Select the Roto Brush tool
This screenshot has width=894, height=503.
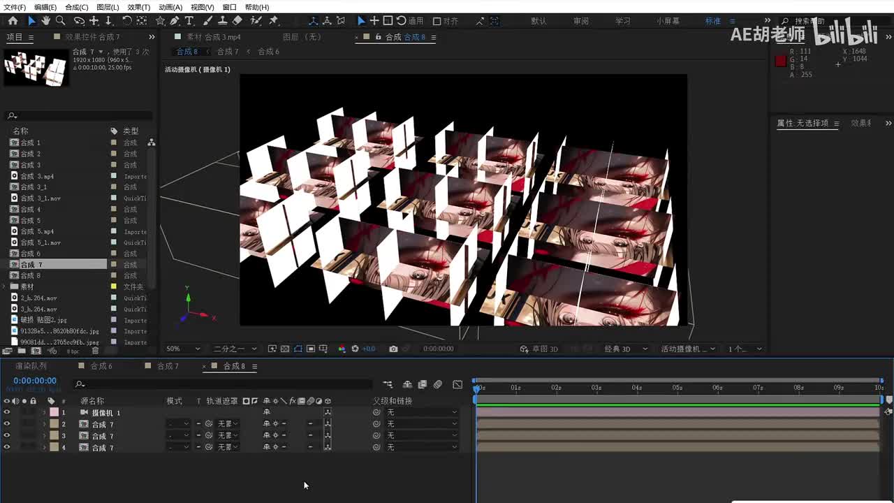[x=256, y=21]
